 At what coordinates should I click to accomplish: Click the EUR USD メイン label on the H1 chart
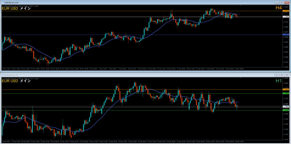tap(16, 81)
